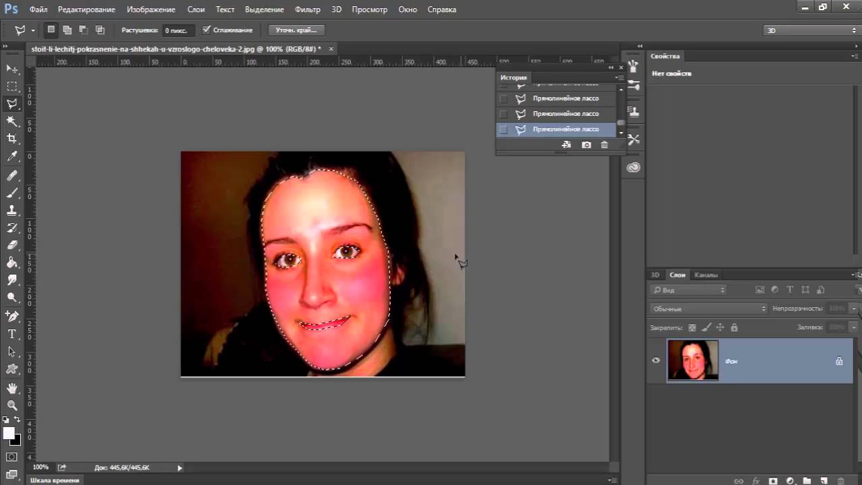862x485 pixels.
Task: Click the Уточн. край button
Action: coord(296,30)
